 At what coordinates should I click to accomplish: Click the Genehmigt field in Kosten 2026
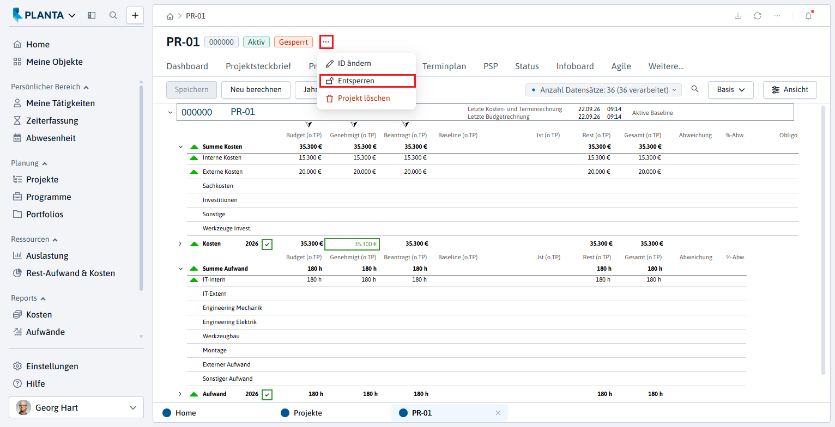(352, 244)
